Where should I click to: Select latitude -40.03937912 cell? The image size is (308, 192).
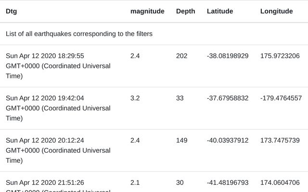(x=228, y=140)
